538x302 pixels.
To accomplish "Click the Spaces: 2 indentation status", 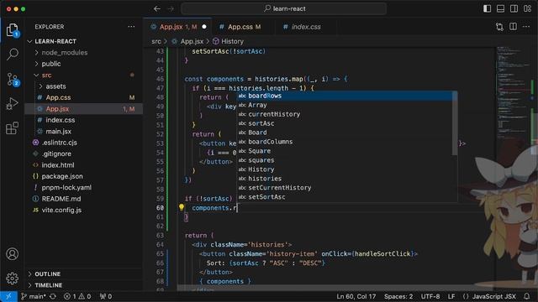I will tap(398, 296).
